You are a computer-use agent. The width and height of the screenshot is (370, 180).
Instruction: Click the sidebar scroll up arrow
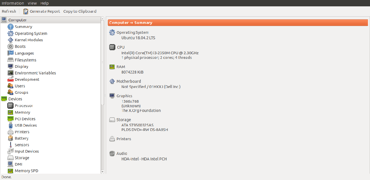[x=102, y=19]
